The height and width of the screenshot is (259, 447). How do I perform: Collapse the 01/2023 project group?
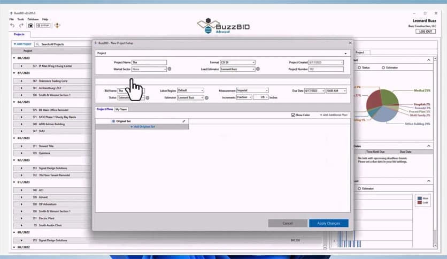tap(14, 182)
